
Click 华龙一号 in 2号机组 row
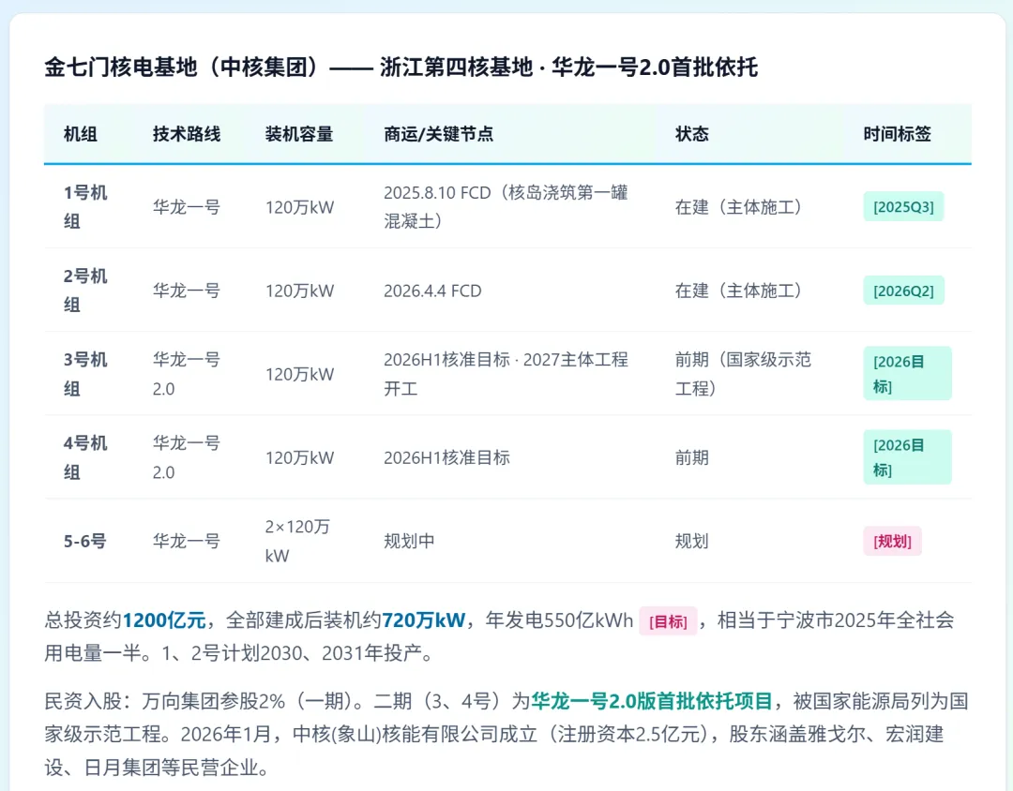[187, 291]
